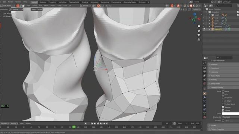Select face select mode icon

pyautogui.click(x=23, y=6)
